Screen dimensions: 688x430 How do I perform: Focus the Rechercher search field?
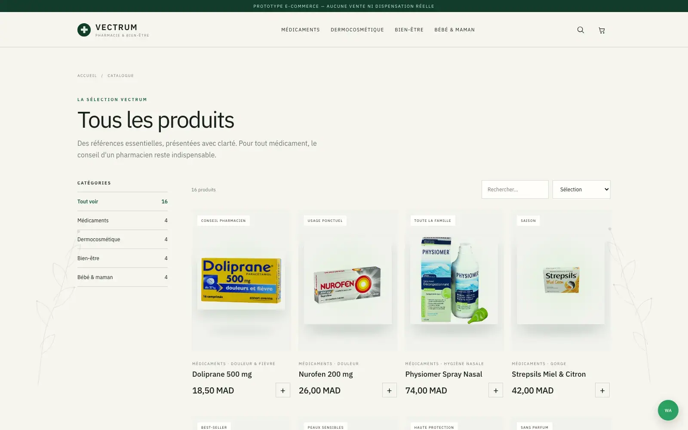(515, 189)
